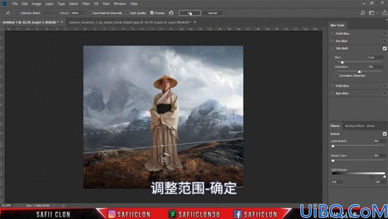Close the Untitled-1 document tab

pos(62,22)
